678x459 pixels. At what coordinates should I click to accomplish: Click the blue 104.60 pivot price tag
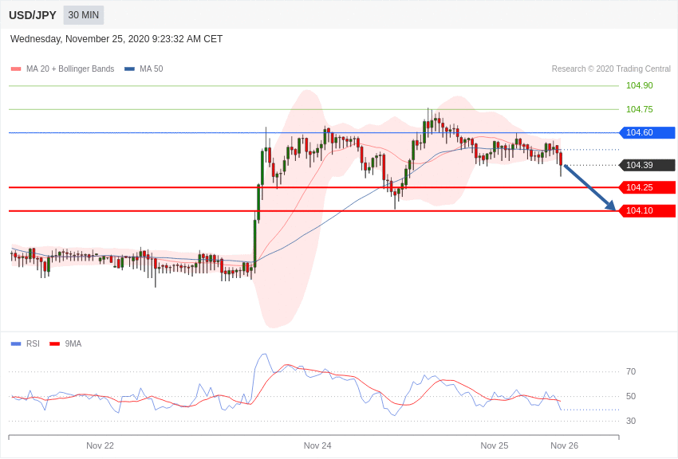coord(648,132)
